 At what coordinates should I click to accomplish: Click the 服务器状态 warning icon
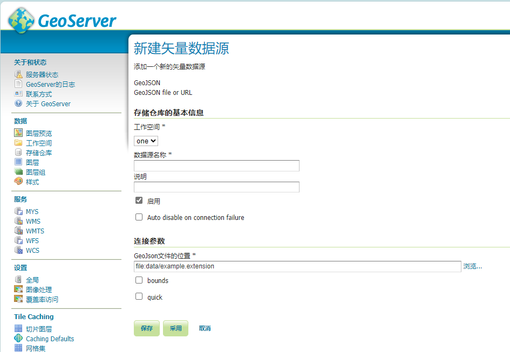coord(18,74)
